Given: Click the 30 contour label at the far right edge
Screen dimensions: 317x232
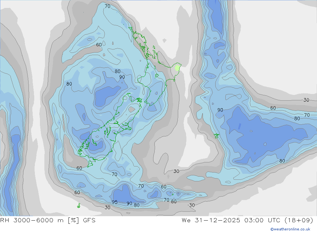Looking at the screenshot, I should (306, 100).
